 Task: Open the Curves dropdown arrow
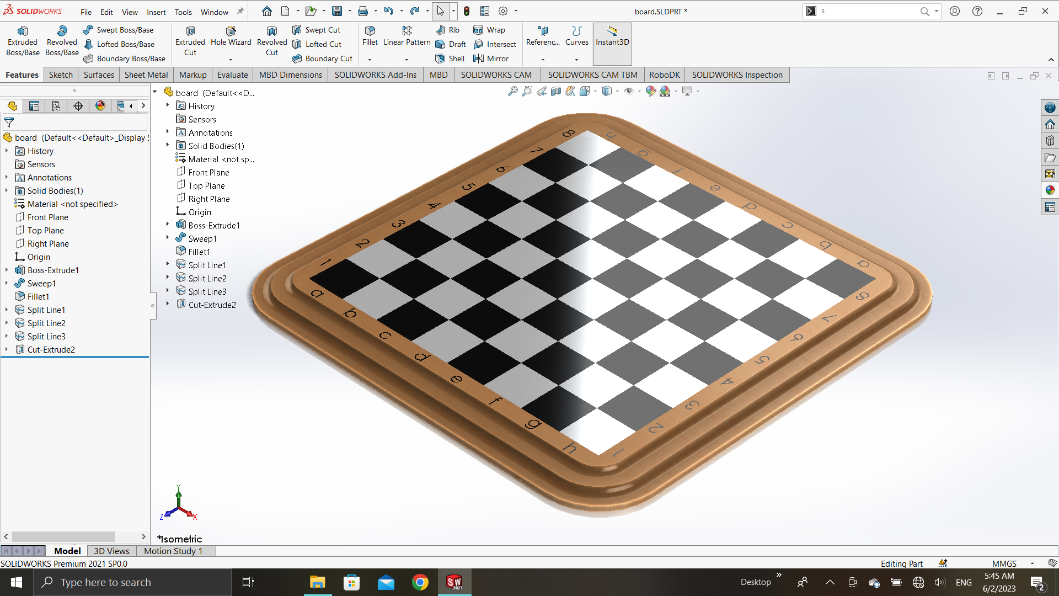(x=576, y=59)
